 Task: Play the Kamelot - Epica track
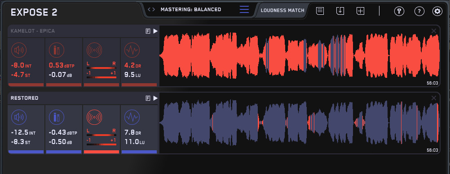155,31
